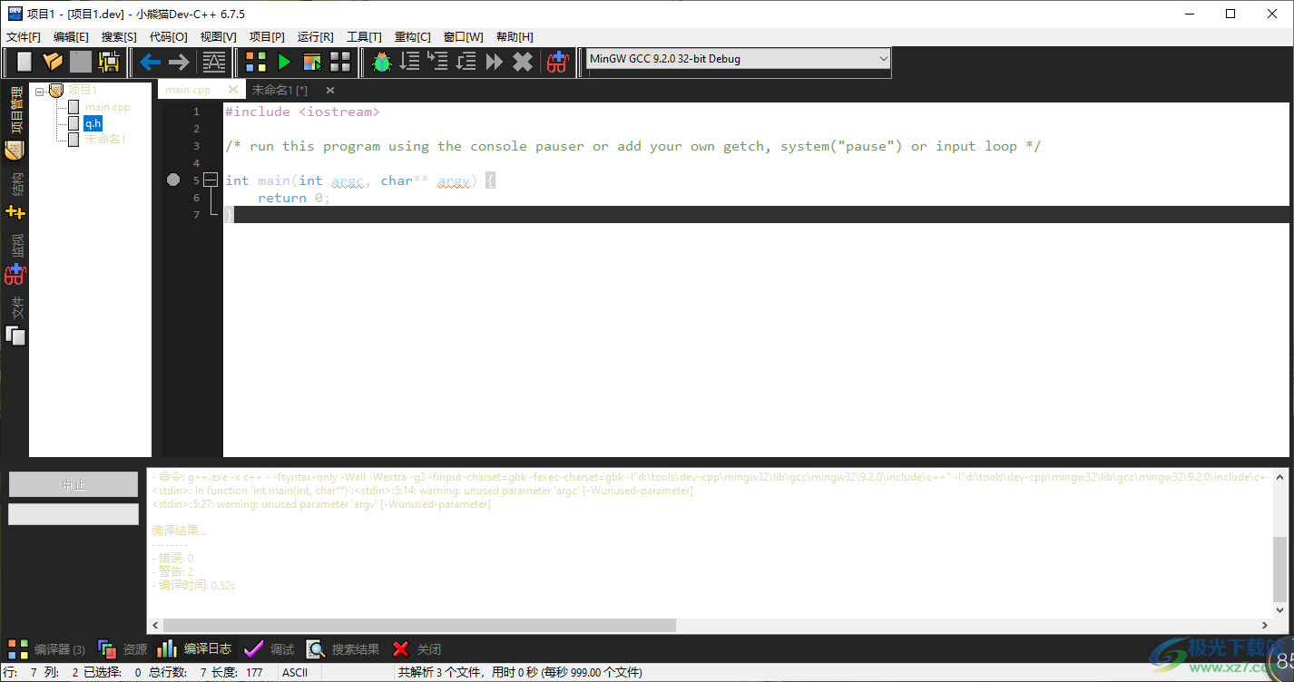Click the New file toolbar icon

point(25,62)
